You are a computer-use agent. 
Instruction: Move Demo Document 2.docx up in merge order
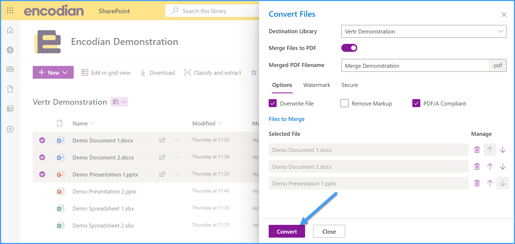(490, 166)
